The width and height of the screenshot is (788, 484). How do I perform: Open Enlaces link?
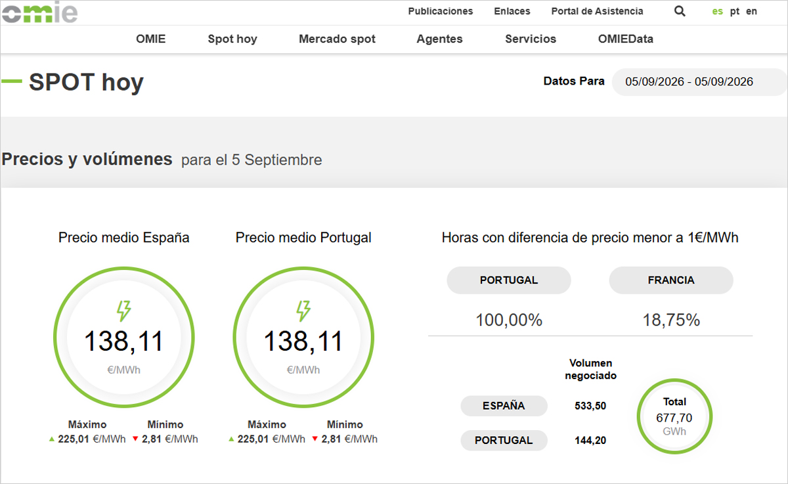pyautogui.click(x=512, y=11)
